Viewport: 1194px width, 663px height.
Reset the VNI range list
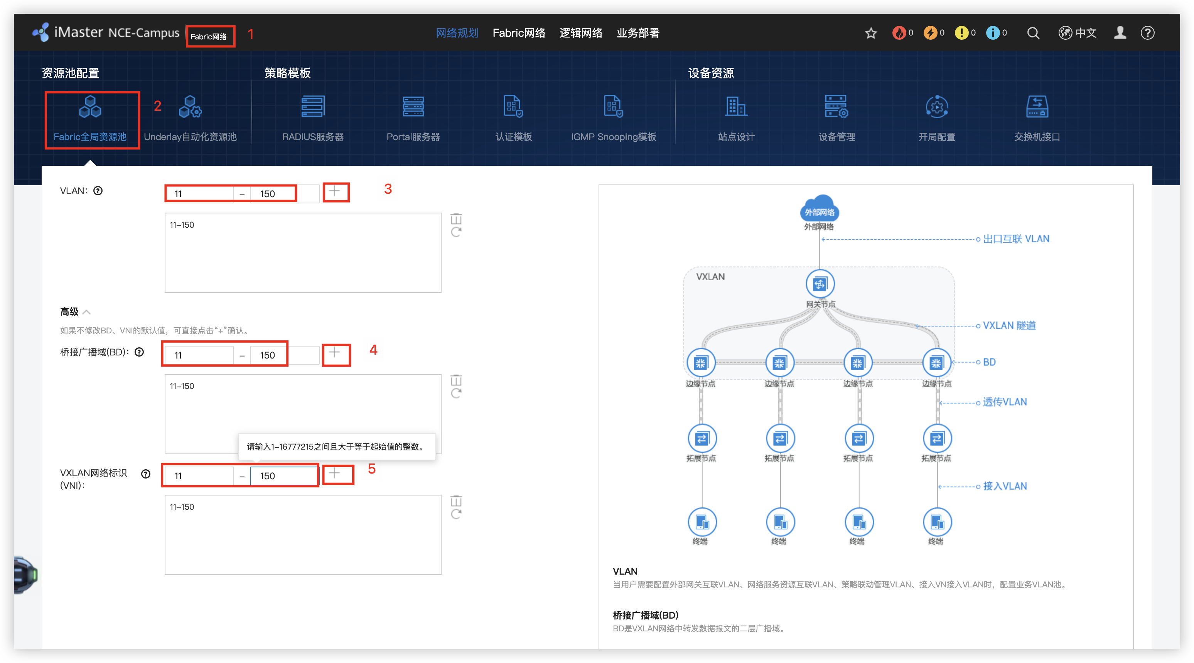456,514
